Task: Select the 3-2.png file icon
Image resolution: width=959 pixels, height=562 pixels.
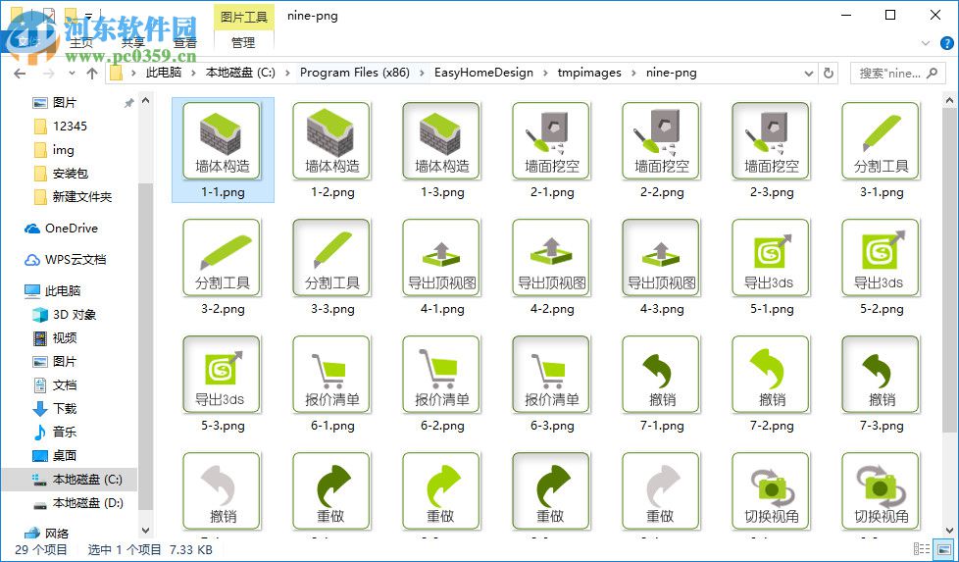Action: [223, 257]
